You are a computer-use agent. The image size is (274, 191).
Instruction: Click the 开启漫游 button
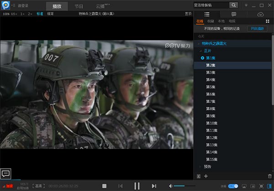[257, 29]
